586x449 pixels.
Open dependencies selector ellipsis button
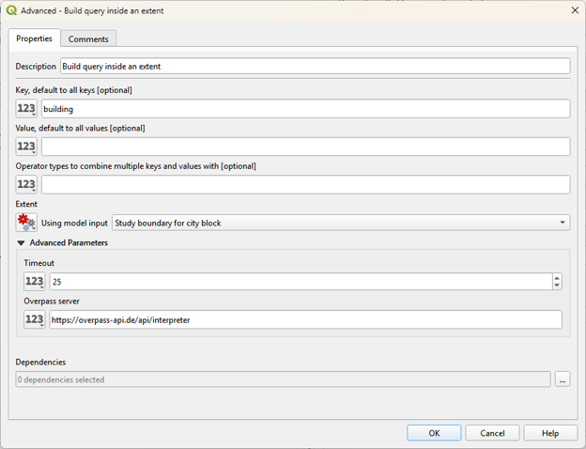click(563, 379)
